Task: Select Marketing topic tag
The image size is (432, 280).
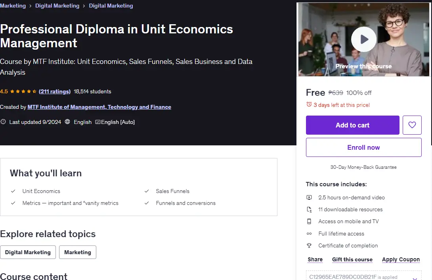Action: 78,252
